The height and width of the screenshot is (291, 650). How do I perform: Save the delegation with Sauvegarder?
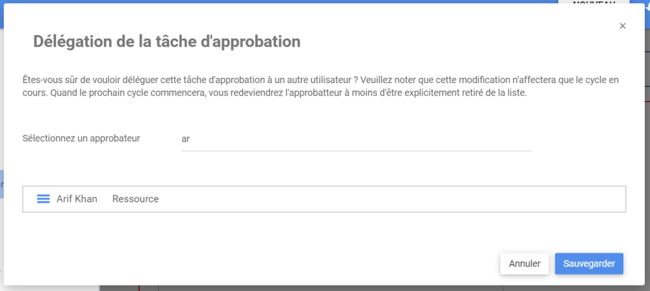click(x=589, y=264)
